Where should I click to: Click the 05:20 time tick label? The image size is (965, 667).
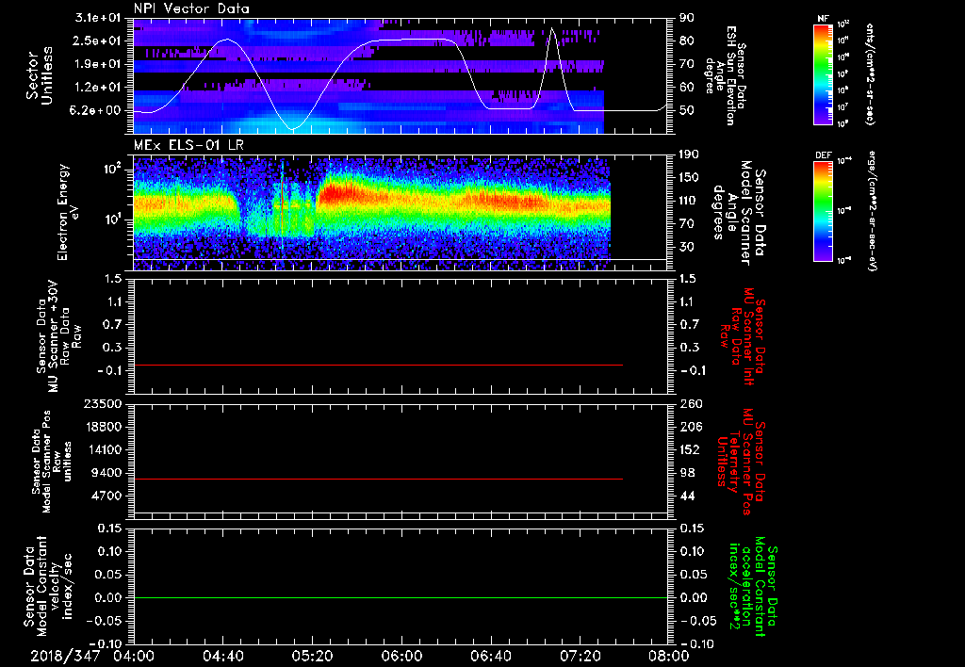[x=312, y=656]
